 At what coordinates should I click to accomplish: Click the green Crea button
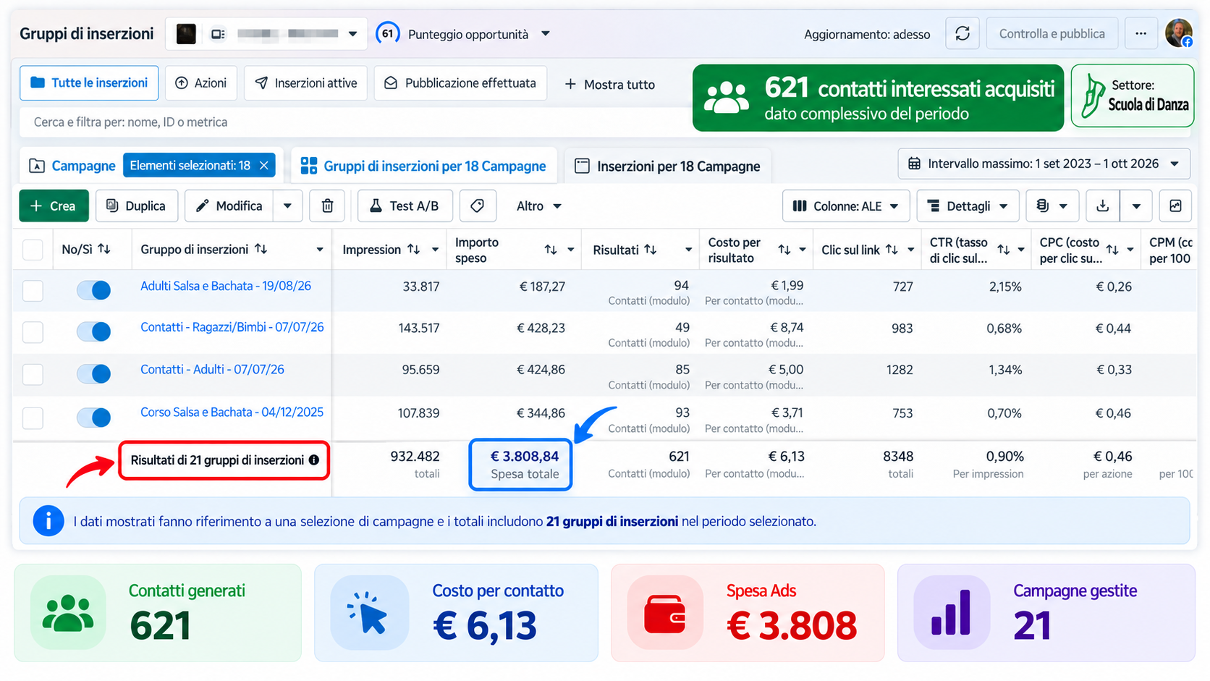point(54,206)
